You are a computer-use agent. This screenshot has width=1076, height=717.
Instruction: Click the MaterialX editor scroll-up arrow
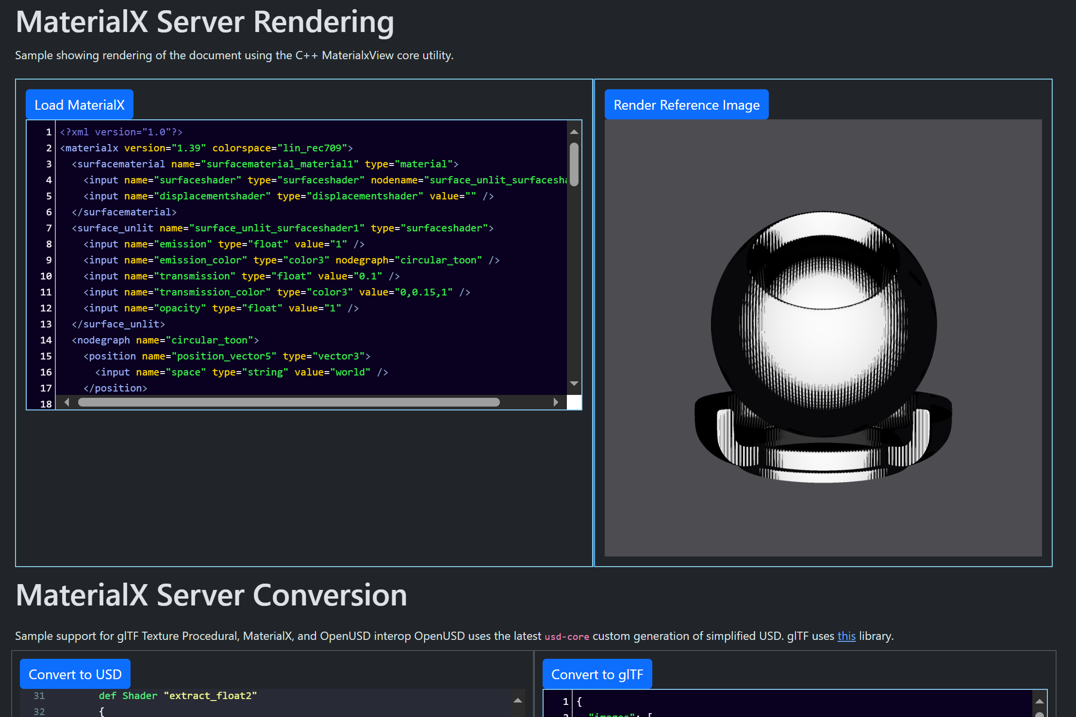coord(574,132)
